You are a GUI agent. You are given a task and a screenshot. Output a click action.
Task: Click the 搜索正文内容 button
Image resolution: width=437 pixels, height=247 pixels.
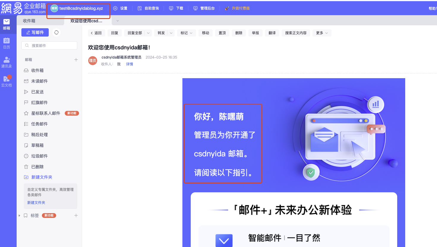(x=296, y=33)
